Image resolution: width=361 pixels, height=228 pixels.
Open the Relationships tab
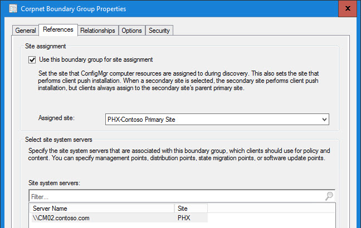pos(97,31)
